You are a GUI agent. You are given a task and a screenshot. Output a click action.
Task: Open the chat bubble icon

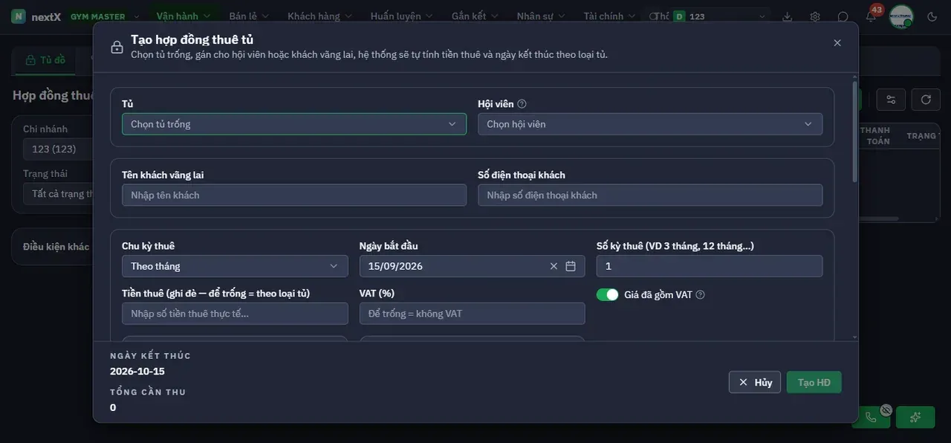(843, 16)
